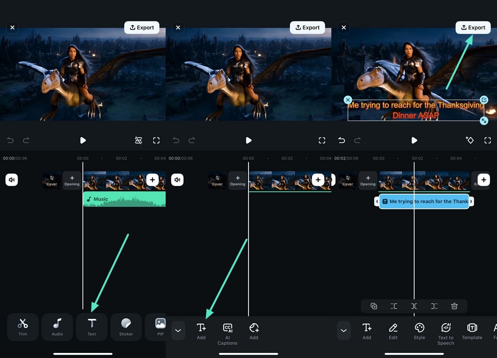Open Cover settings in right screen timeline
The width and height of the screenshot is (497, 358).
[348, 180]
